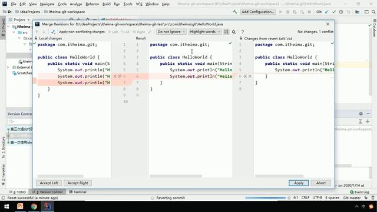Click the Version Control panel gear icon
The height and width of the screenshot is (212, 377).
tap(361, 114)
